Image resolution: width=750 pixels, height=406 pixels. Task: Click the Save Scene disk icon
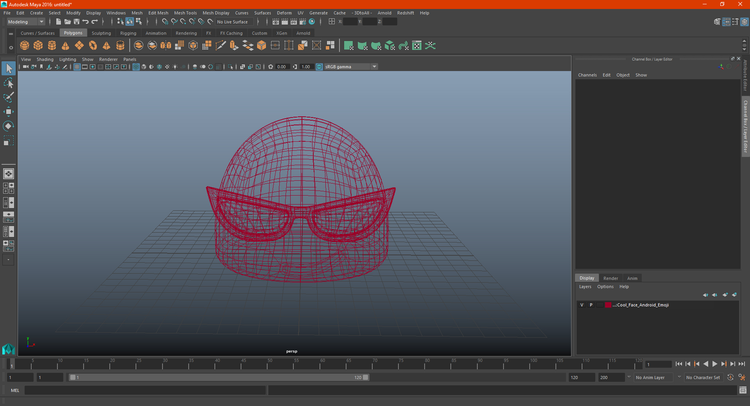click(77, 21)
